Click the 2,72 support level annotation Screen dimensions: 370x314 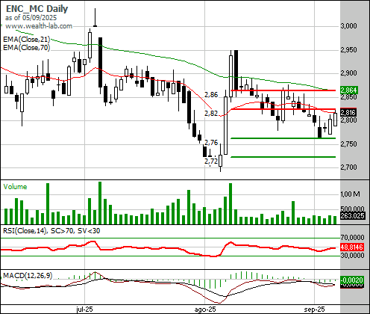(x=211, y=161)
